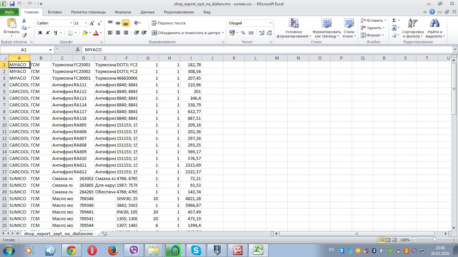Align text right
458x257 pixels.
[126, 33]
